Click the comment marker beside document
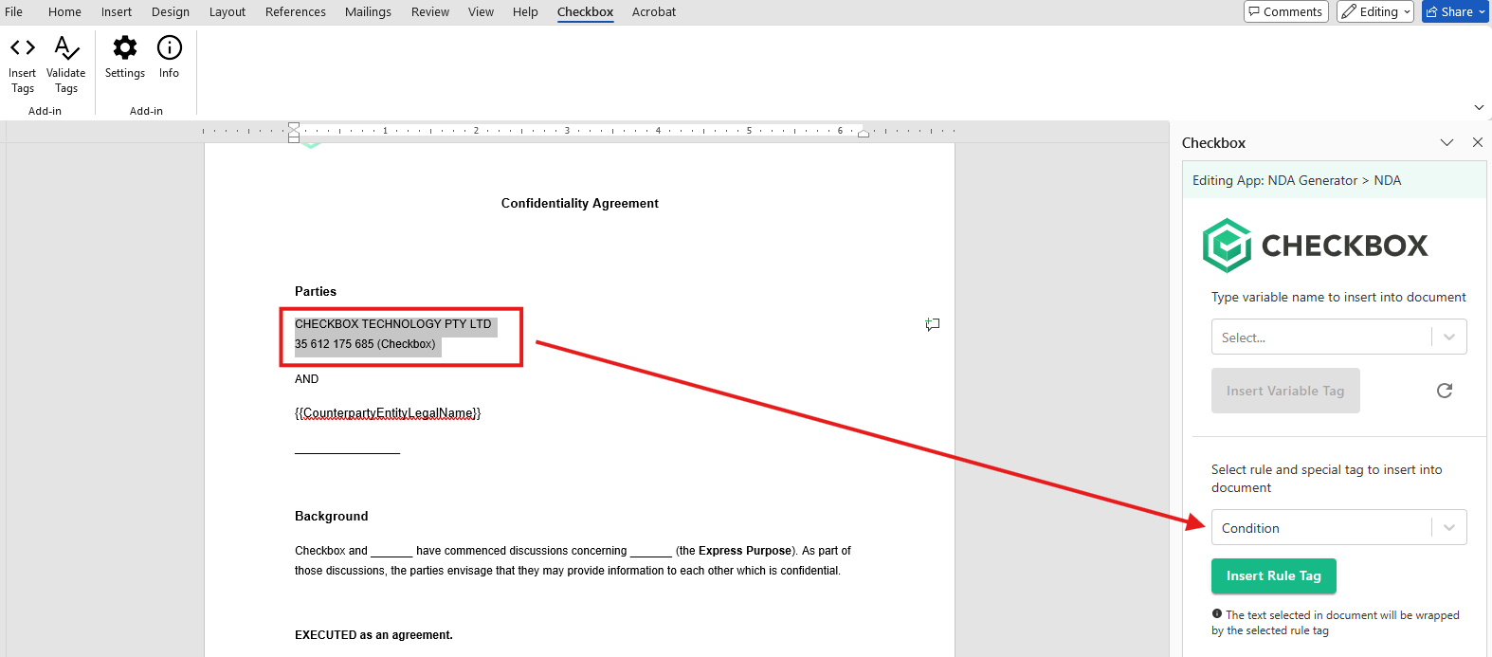Viewport: 1492px width, 657px height. (933, 324)
